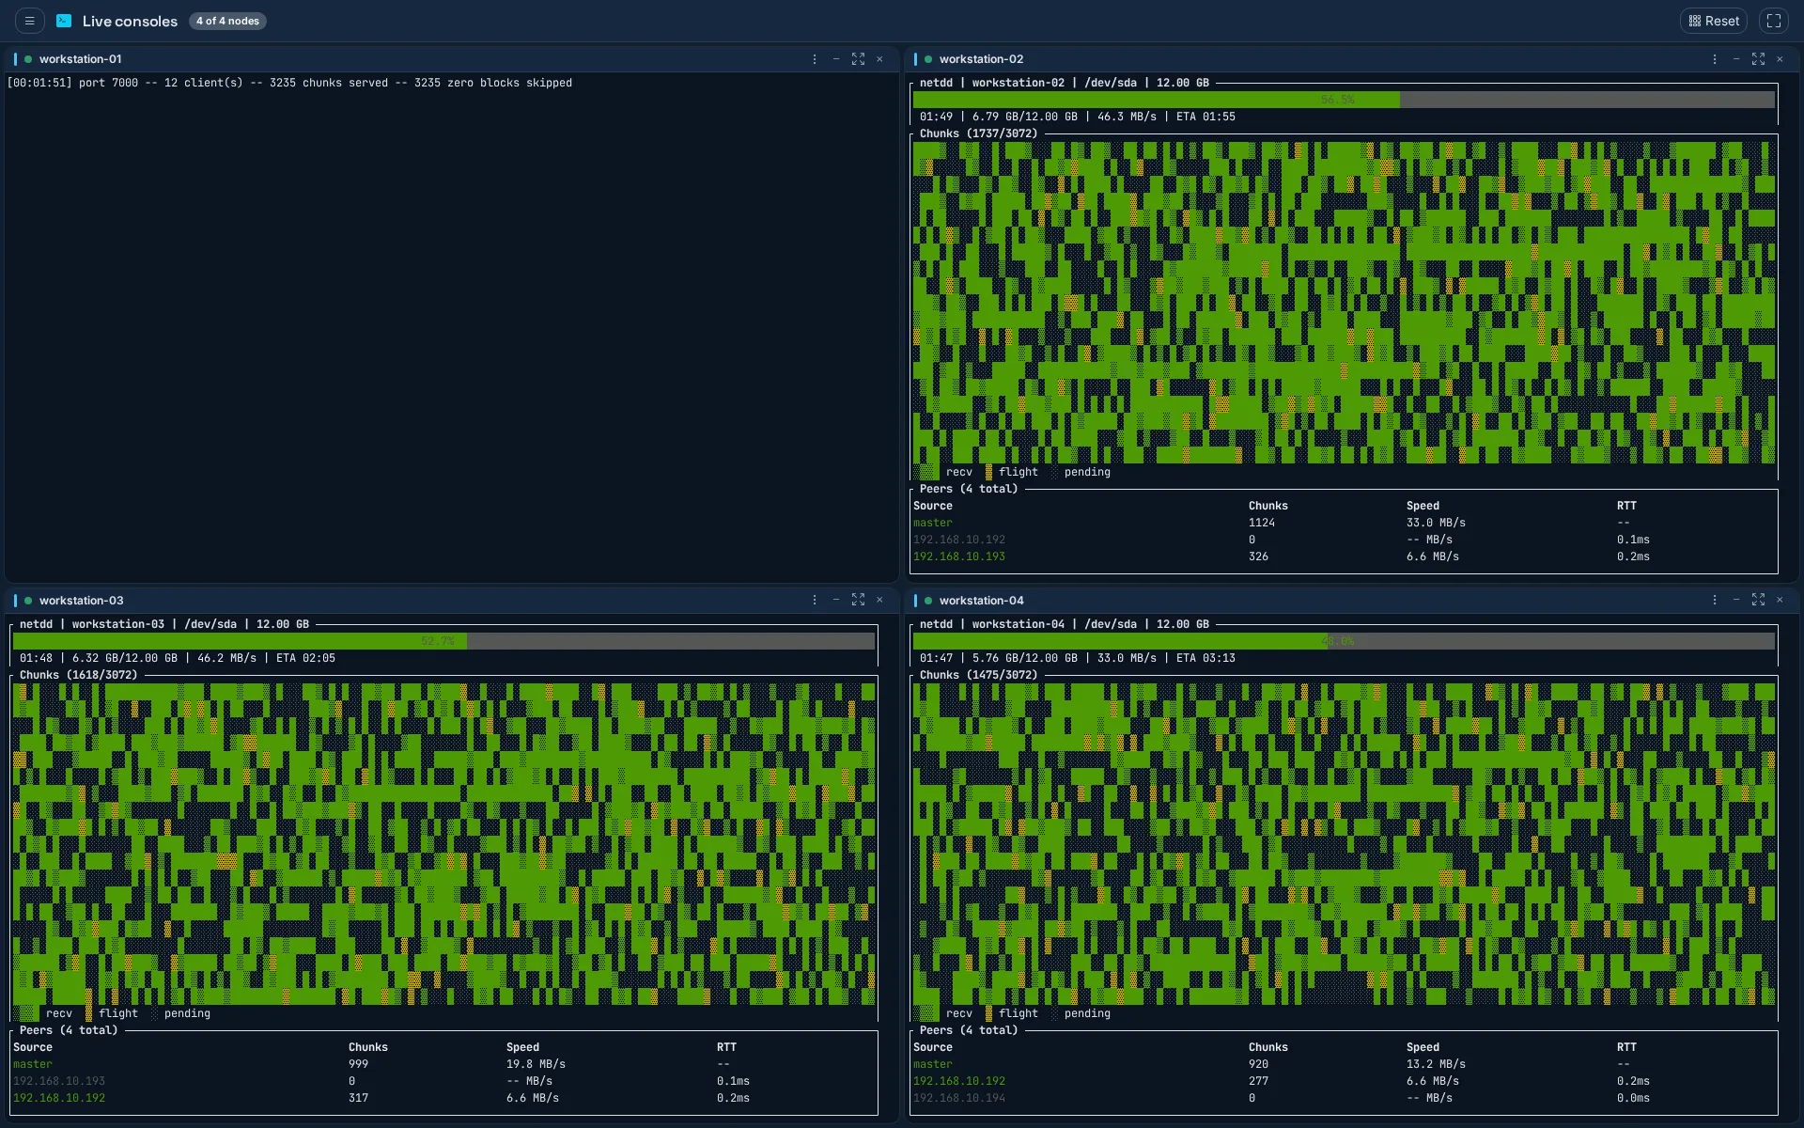Expand the workstation-01 panel to fullscreen
Image resolution: width=1804 pixels, height=1128 pixels.
(858, 59)
